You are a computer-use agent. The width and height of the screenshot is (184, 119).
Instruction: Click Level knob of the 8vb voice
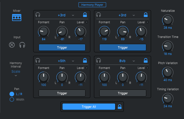[141, 77]
